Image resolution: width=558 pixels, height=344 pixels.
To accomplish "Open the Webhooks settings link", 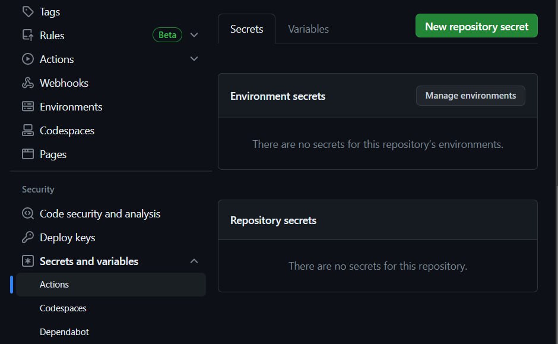I will [x=64, y=83].
